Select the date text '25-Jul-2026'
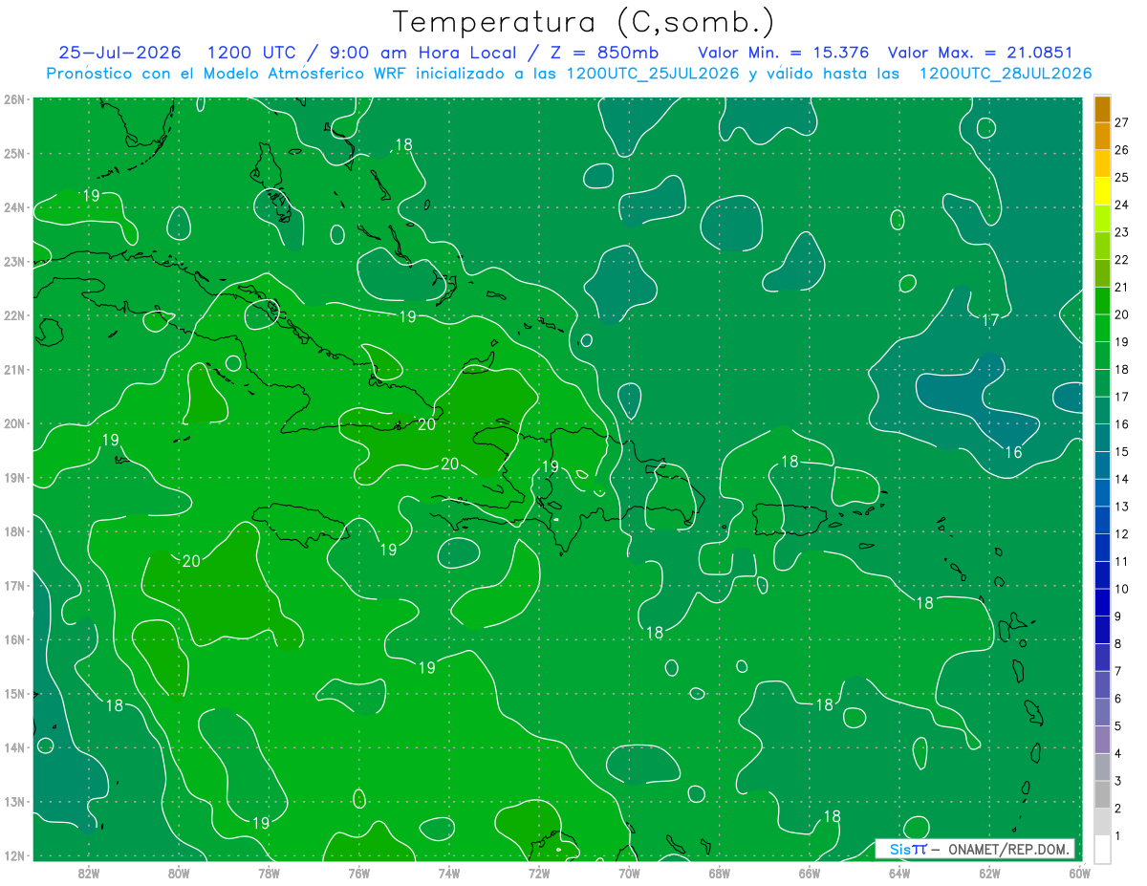This screenshot has width=1147, height=886. click(x=118, y=53)
